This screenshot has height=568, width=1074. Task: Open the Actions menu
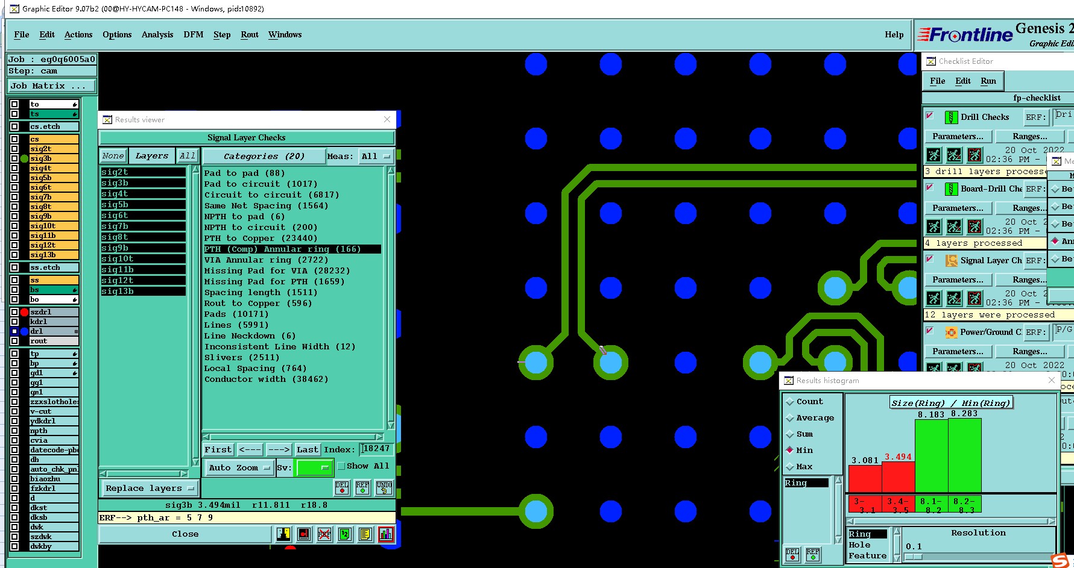click(78, 35)
